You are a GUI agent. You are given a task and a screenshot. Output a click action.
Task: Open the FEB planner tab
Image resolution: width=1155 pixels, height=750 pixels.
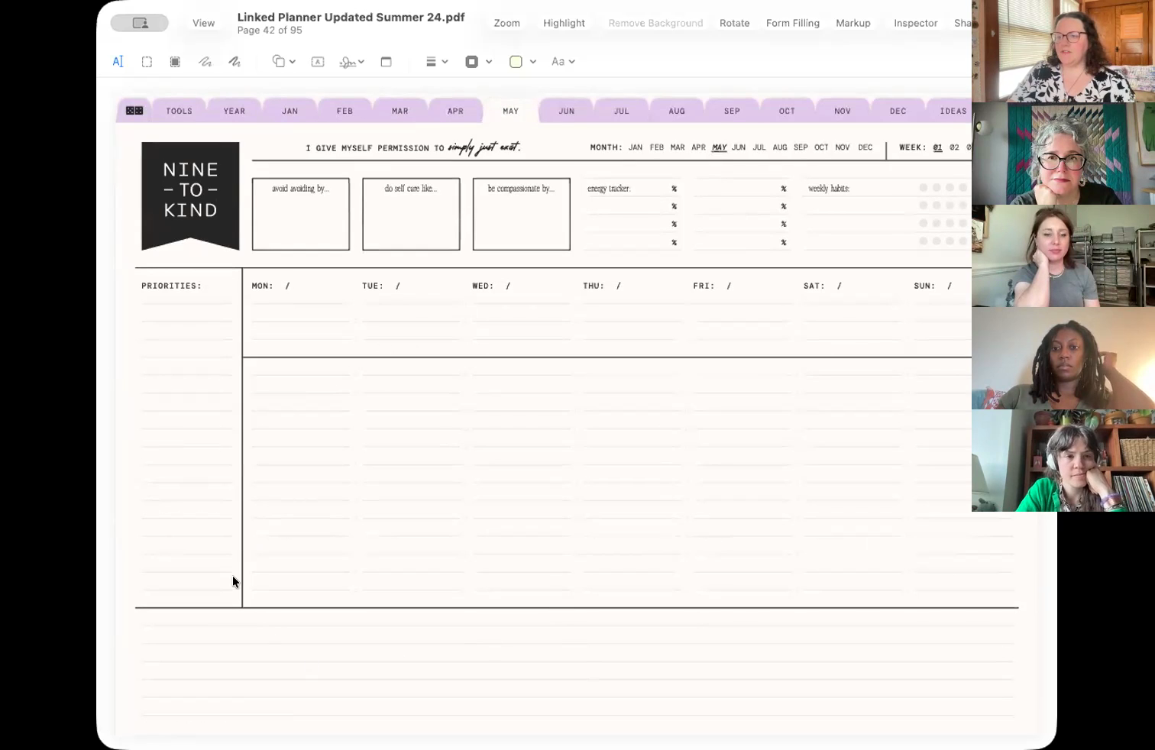pos(345,111)
